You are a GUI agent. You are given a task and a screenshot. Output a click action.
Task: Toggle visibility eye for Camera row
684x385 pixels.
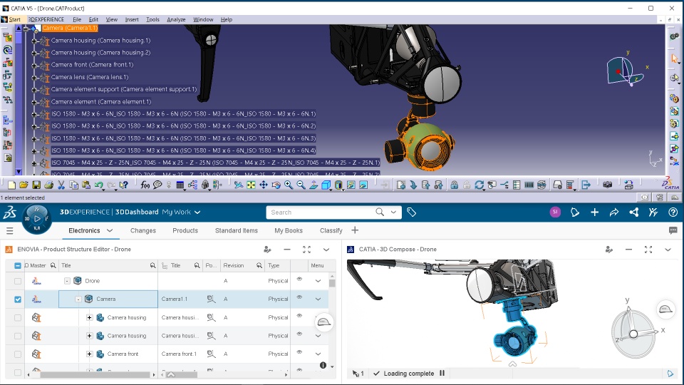tap(300, 297)
